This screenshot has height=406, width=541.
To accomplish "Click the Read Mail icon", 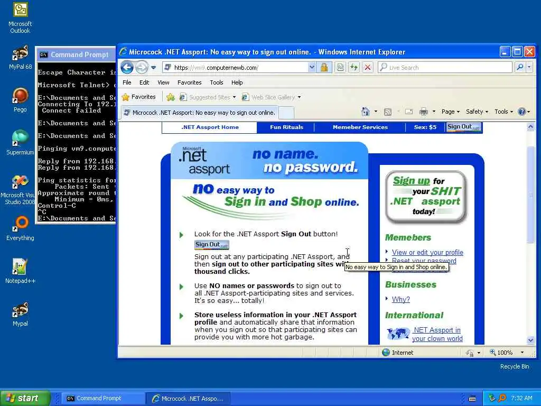I will click(409, 112).
